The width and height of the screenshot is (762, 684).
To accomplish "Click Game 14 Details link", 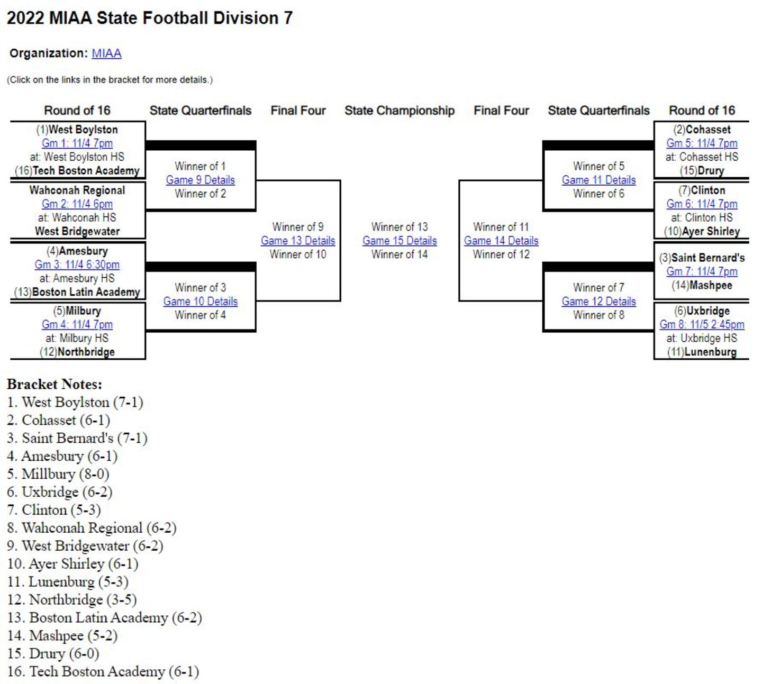I will (501, 241).
